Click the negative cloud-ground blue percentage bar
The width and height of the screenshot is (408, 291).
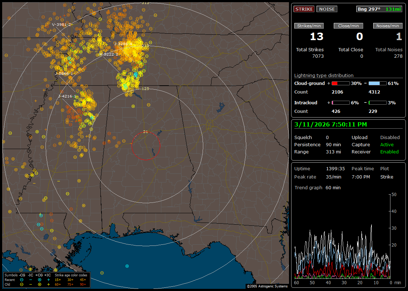[378, 83]
